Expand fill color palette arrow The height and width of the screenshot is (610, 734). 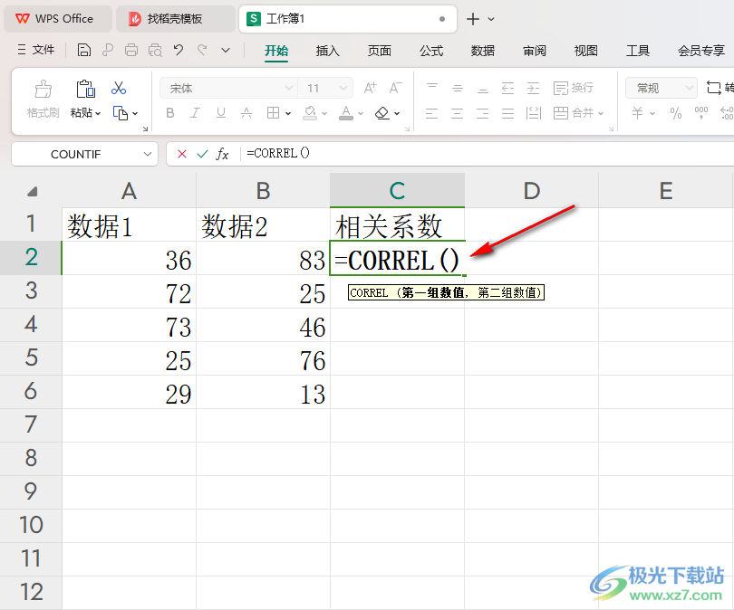[324, 113]
